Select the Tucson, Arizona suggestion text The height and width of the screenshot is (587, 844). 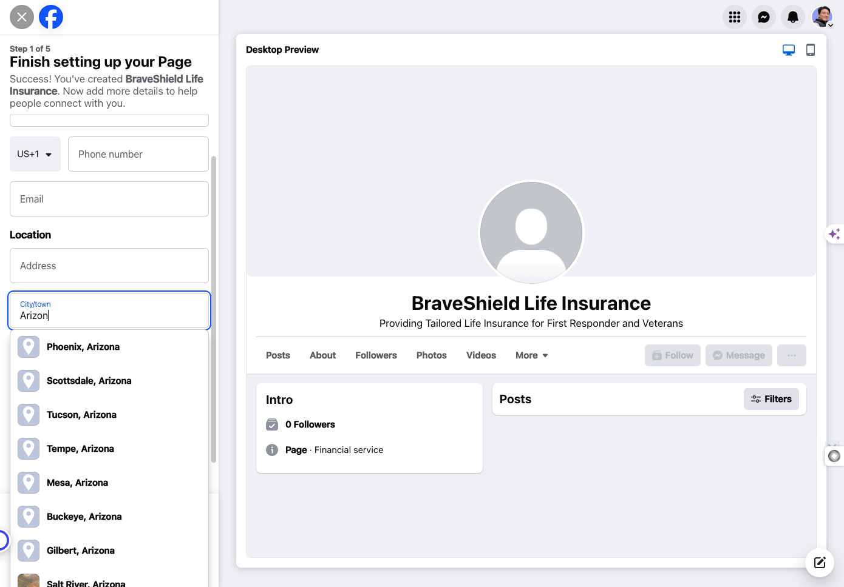click(x=81, y=415)
